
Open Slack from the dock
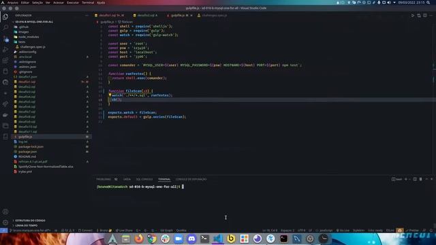click(165, 239)
